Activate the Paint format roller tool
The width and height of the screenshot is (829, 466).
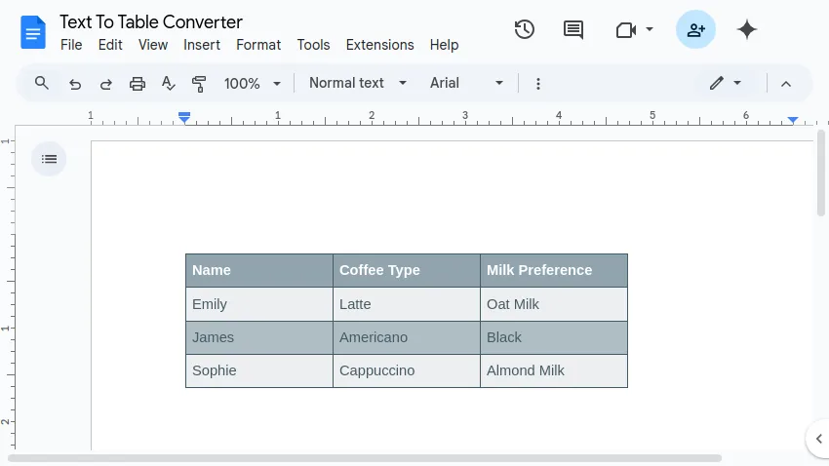click(x=199, y=84)
